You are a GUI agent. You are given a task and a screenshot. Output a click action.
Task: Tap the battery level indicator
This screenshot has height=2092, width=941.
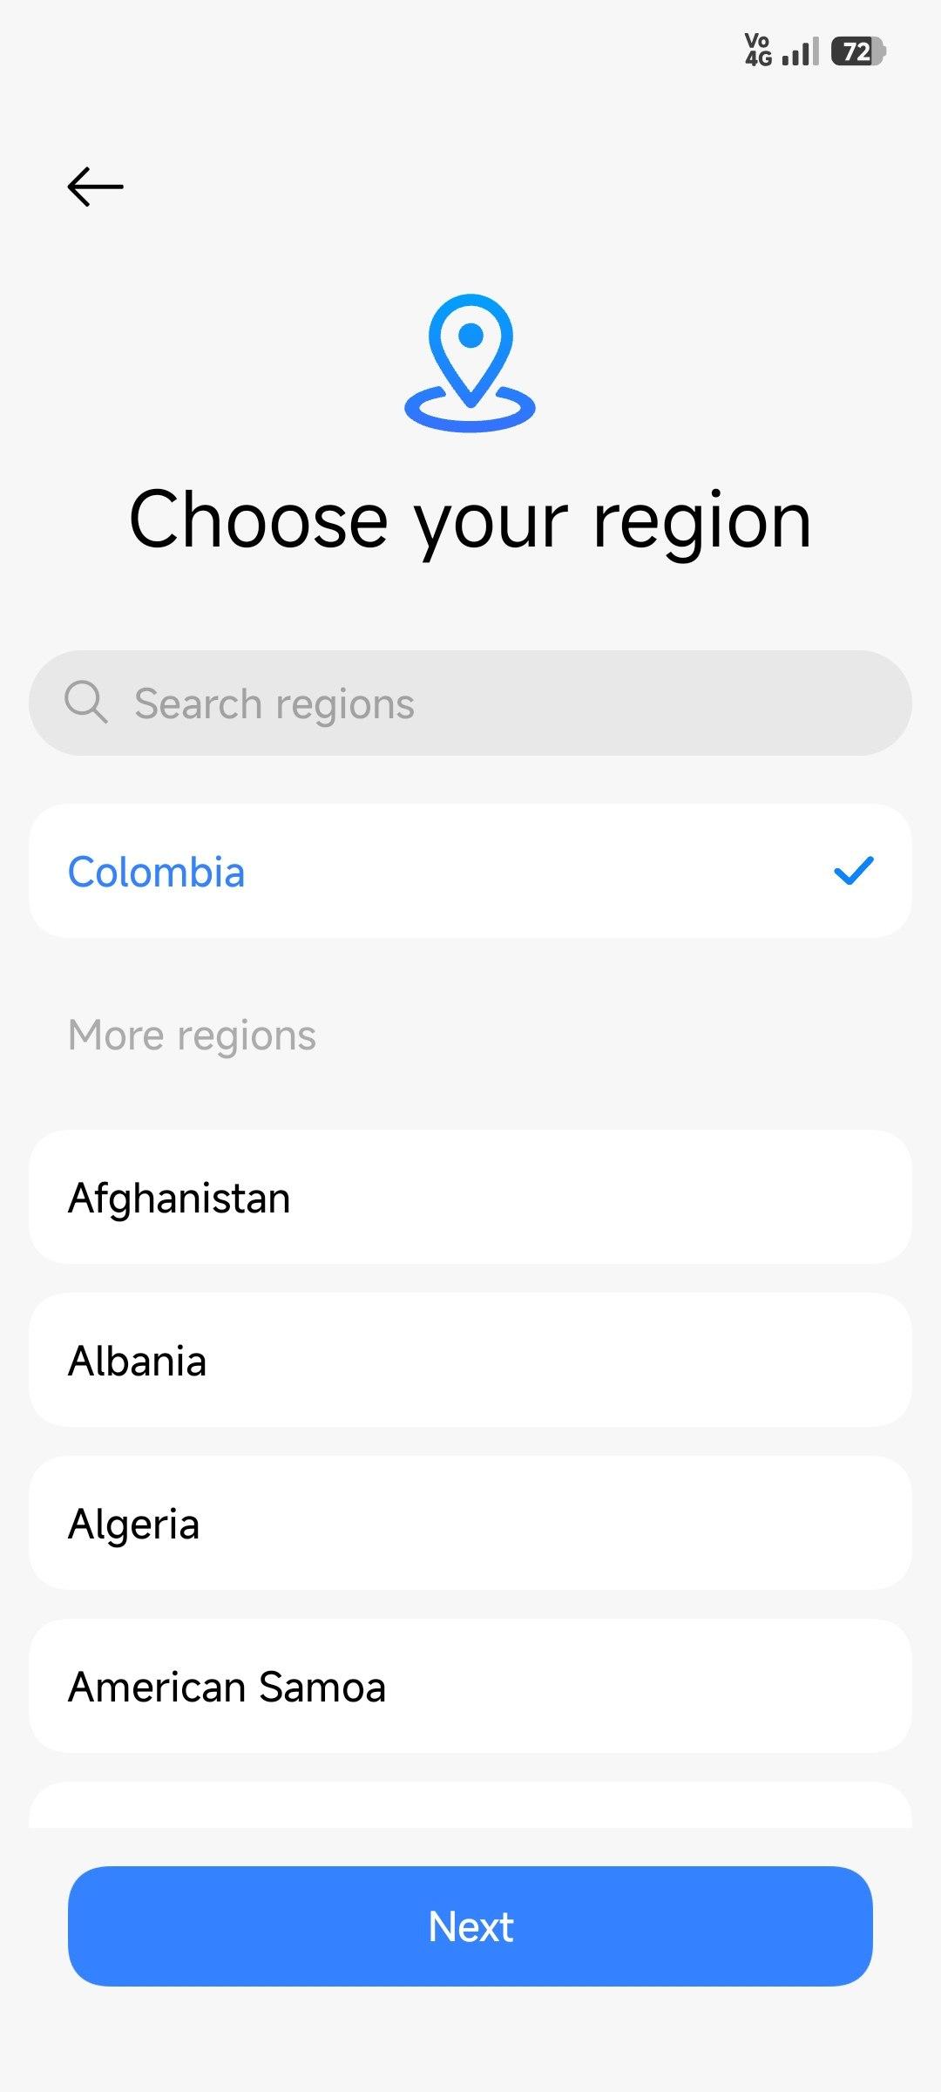[858, 52]
